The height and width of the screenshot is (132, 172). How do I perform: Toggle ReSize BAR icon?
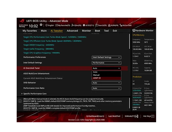tap(121, 25)
